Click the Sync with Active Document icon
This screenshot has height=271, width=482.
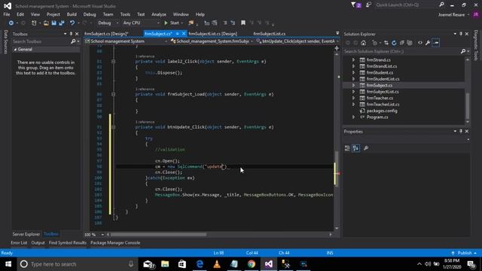[386, 43]
